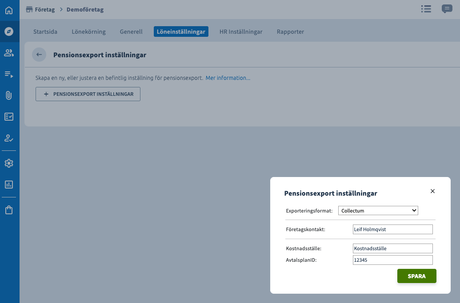Click the playlist icon in sidebar
The height and width of the screenshot is (303, 460).
pos(9,75)
